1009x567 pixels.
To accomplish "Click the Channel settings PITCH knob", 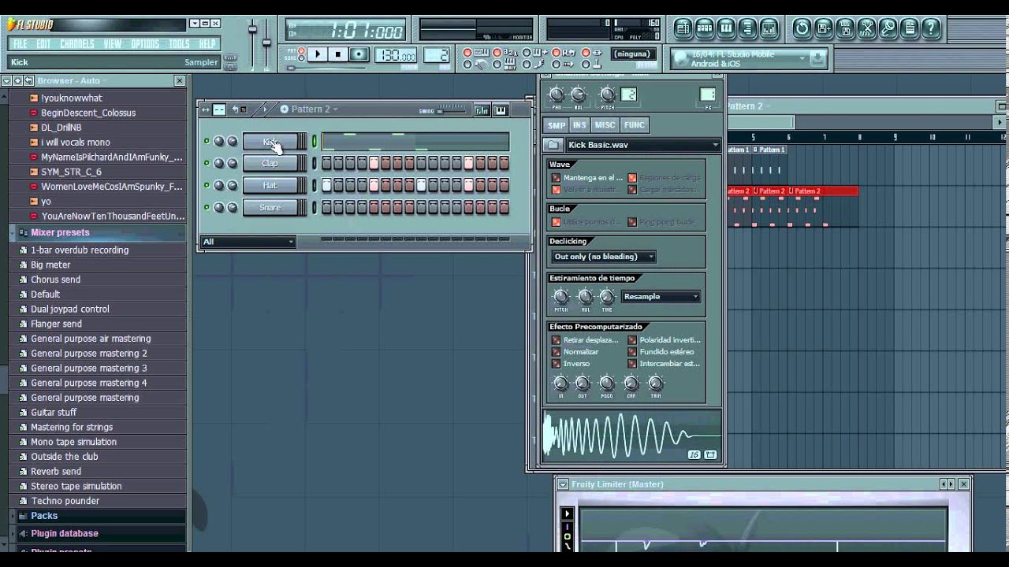I will click(607, 94).
